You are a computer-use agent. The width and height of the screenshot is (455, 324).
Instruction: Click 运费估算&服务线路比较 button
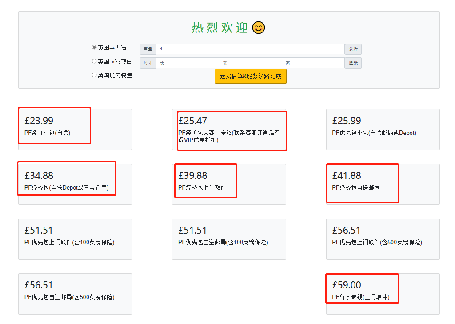pos(251,76)
